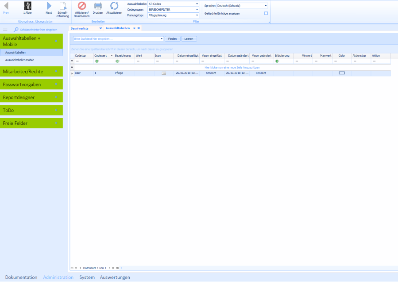Click the filter row funnel indicator
The image size is (398, 282).
tap(72, 61)
